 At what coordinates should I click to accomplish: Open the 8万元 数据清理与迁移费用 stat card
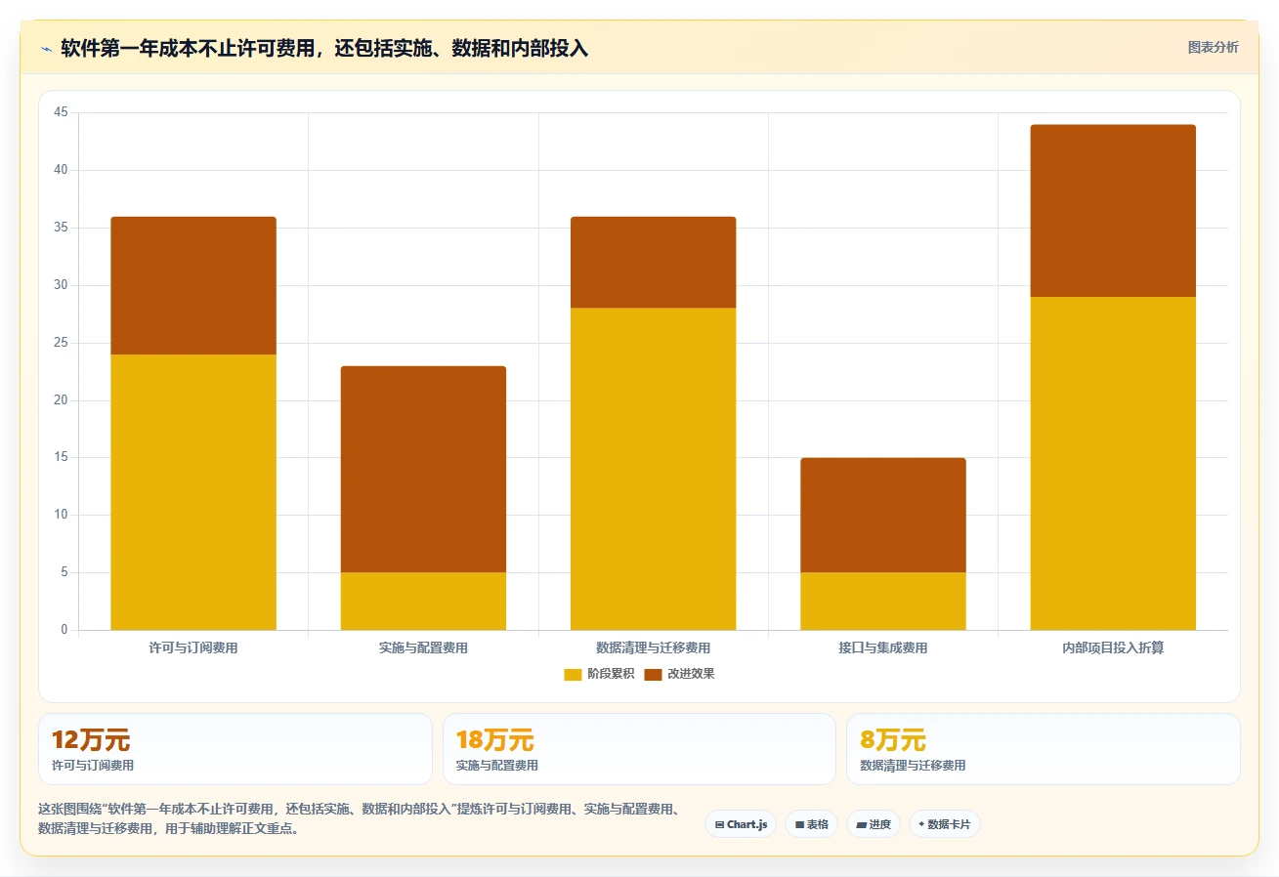1044,749
